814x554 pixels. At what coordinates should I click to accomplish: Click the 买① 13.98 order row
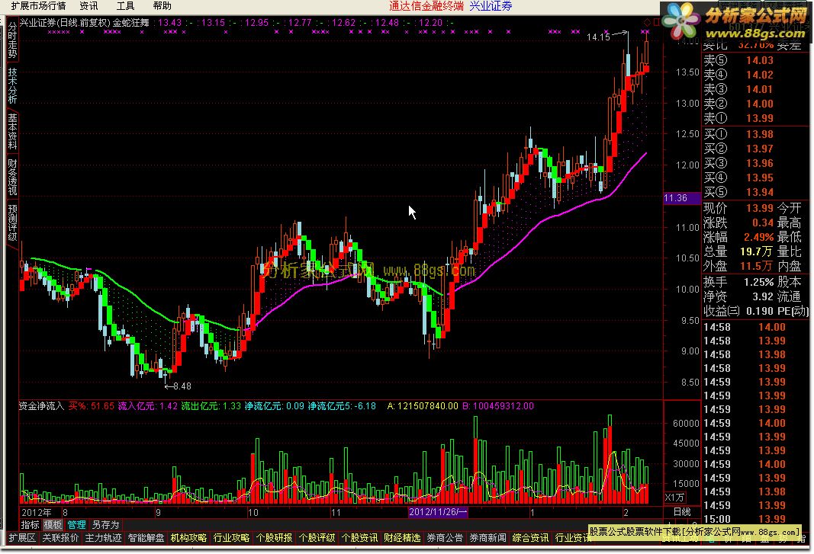coord(738,134)
